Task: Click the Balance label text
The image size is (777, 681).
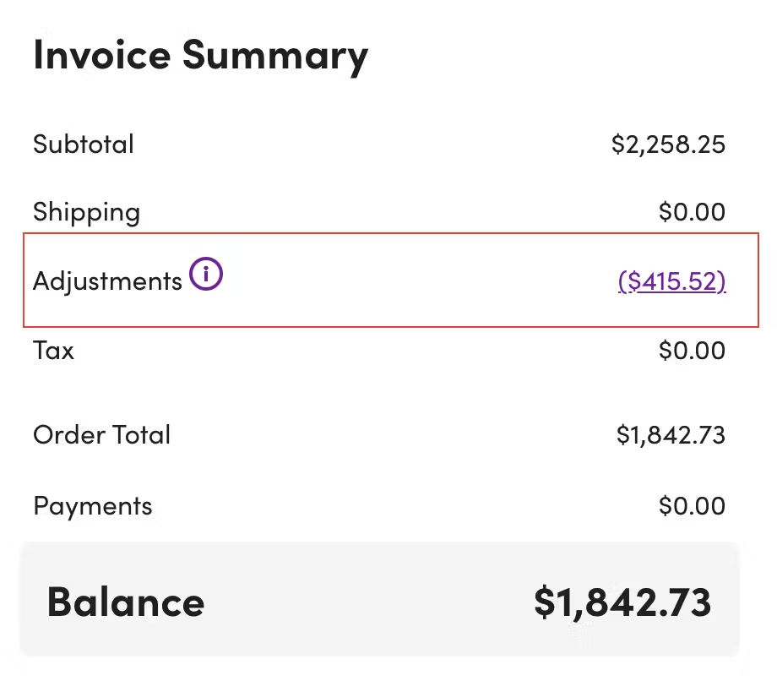Action: (125, 602)
